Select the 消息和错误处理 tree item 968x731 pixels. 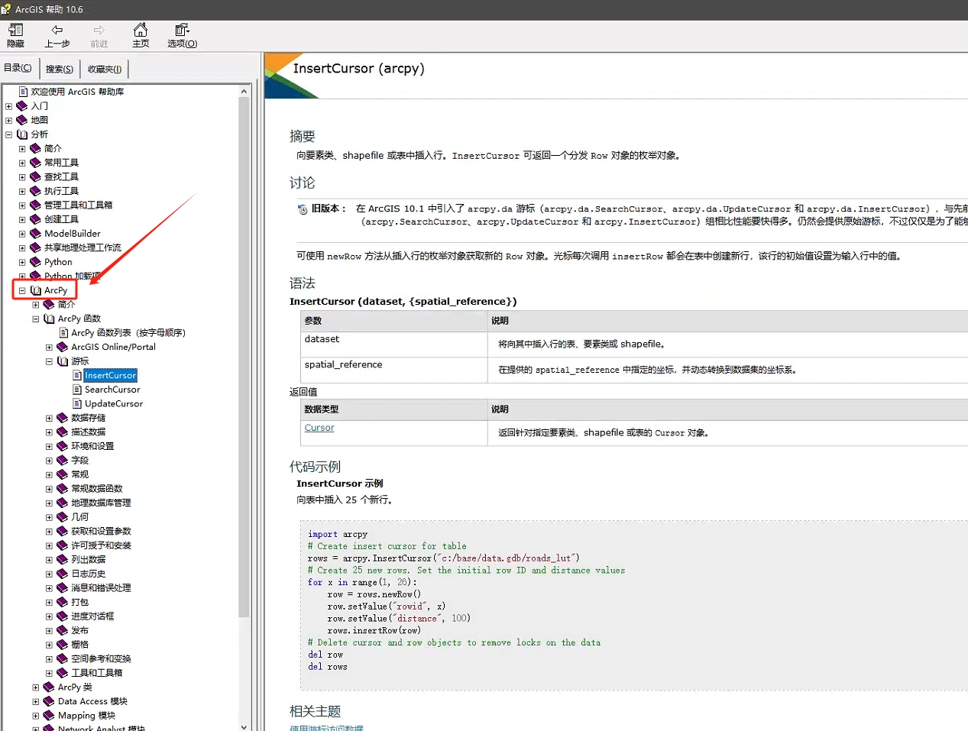[101, 588]
